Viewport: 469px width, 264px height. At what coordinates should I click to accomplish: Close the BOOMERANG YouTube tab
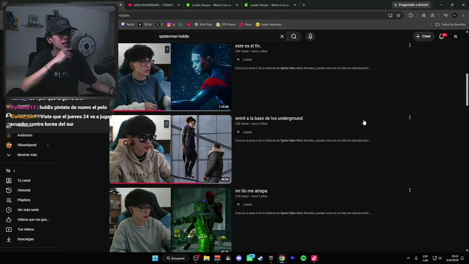(x=179, y=5)
